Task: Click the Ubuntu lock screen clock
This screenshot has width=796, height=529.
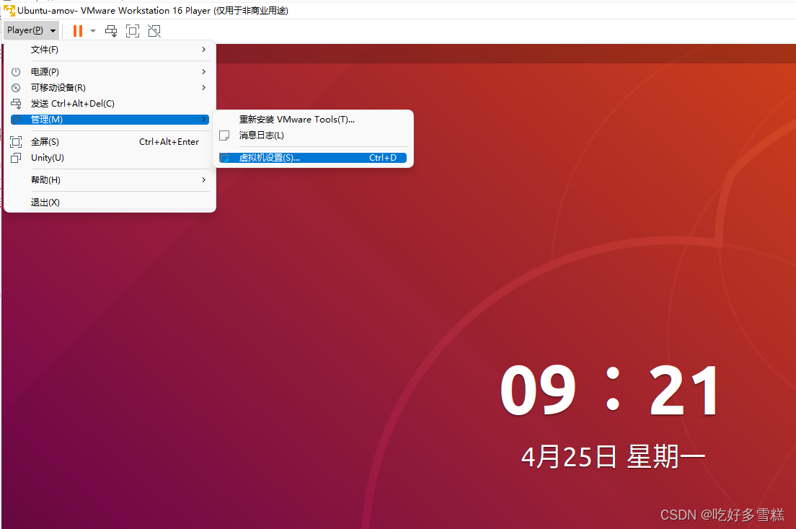Action: click(x=610, y=389)
